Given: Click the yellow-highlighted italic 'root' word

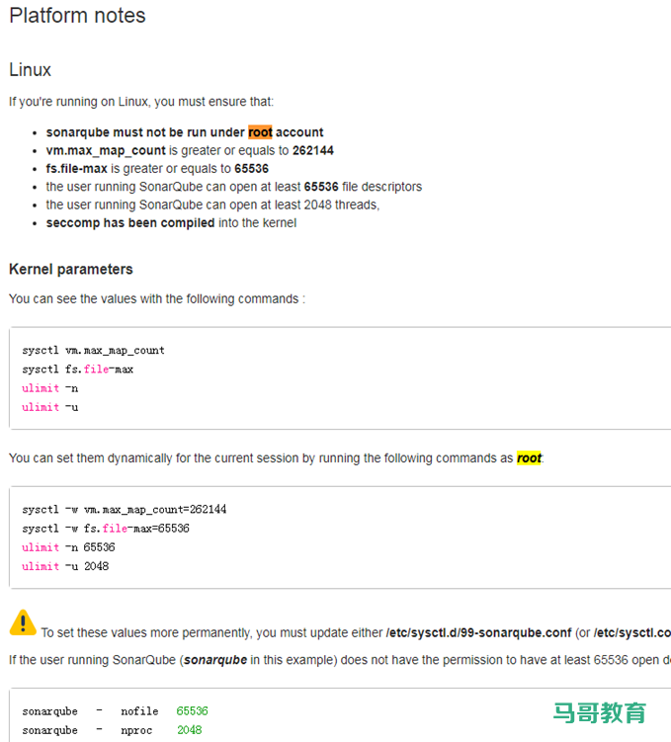Looking at the screenshot, I should [529, 458].
